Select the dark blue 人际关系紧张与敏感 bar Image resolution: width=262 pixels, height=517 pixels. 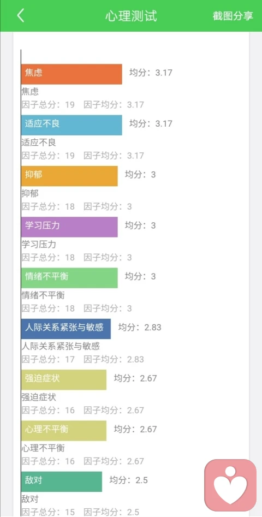(x=66, y=329)
